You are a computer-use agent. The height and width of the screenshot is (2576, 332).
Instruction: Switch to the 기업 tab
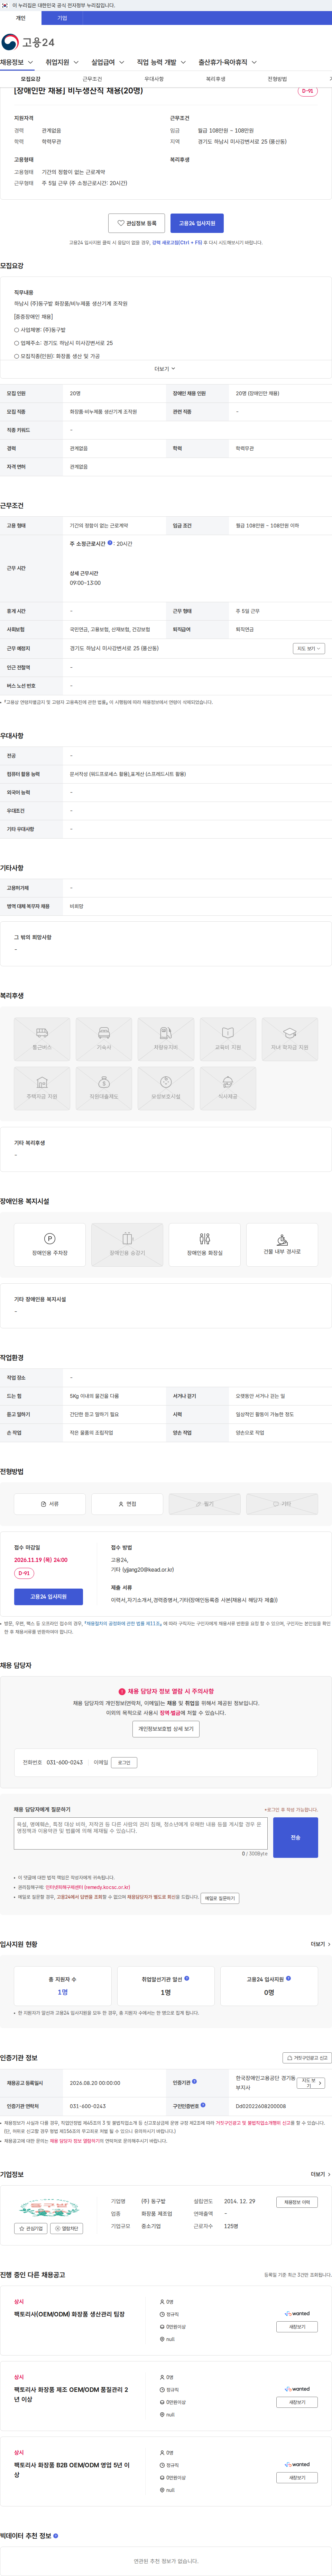point(62,18)
